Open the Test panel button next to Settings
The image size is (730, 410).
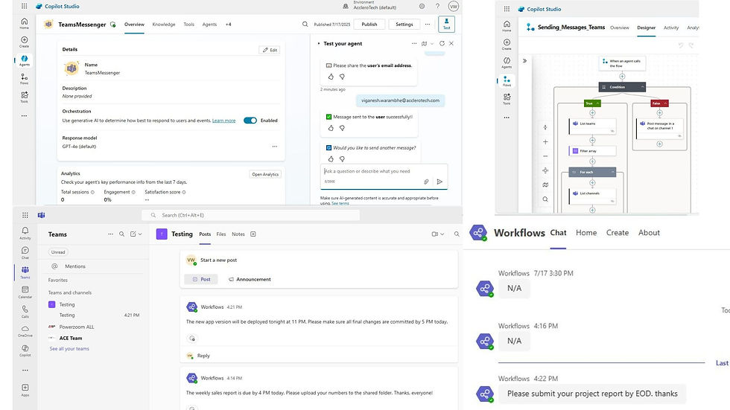click(446, 24)
